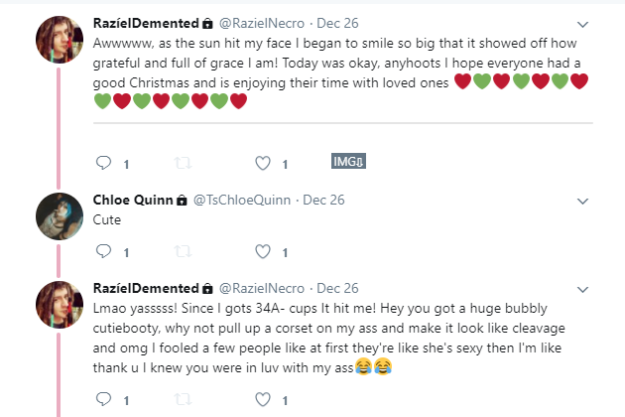Click the IMG download badge
625x417 pixels.
pyautogui.click(x=348, y=161)
